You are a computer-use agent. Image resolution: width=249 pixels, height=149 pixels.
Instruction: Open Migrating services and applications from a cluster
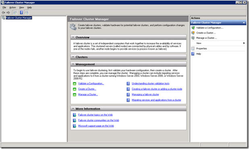pyautogui.click(x=156, y=100)
